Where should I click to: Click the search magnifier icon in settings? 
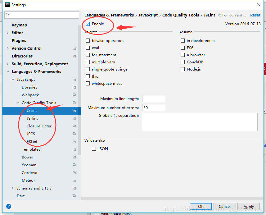7,15
